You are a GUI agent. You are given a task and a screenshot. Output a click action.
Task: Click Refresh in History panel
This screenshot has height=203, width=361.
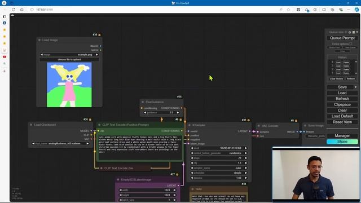(351, 79)
